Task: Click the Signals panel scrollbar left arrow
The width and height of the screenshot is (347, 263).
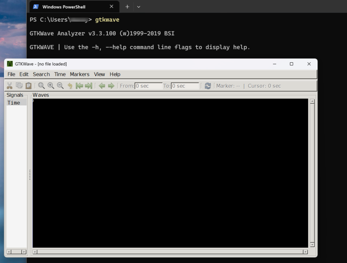Action: pyautogui.click(x=9, y=252)
